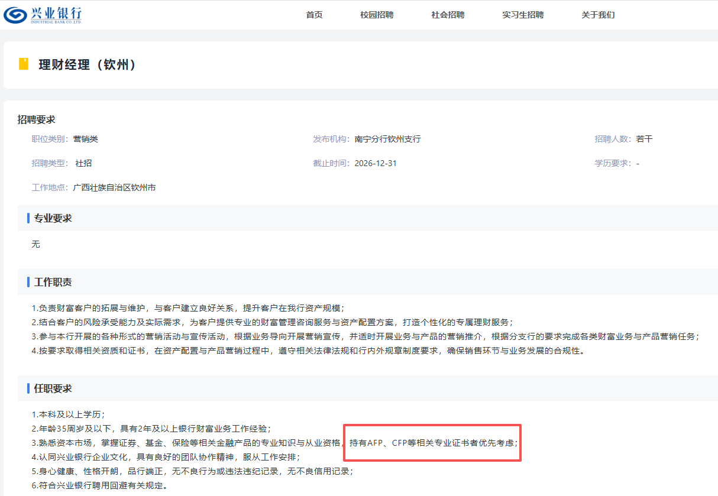The height and width of the screenshot is (496, 718).
Task: Open the 关于我们 page
Action: 598,15
